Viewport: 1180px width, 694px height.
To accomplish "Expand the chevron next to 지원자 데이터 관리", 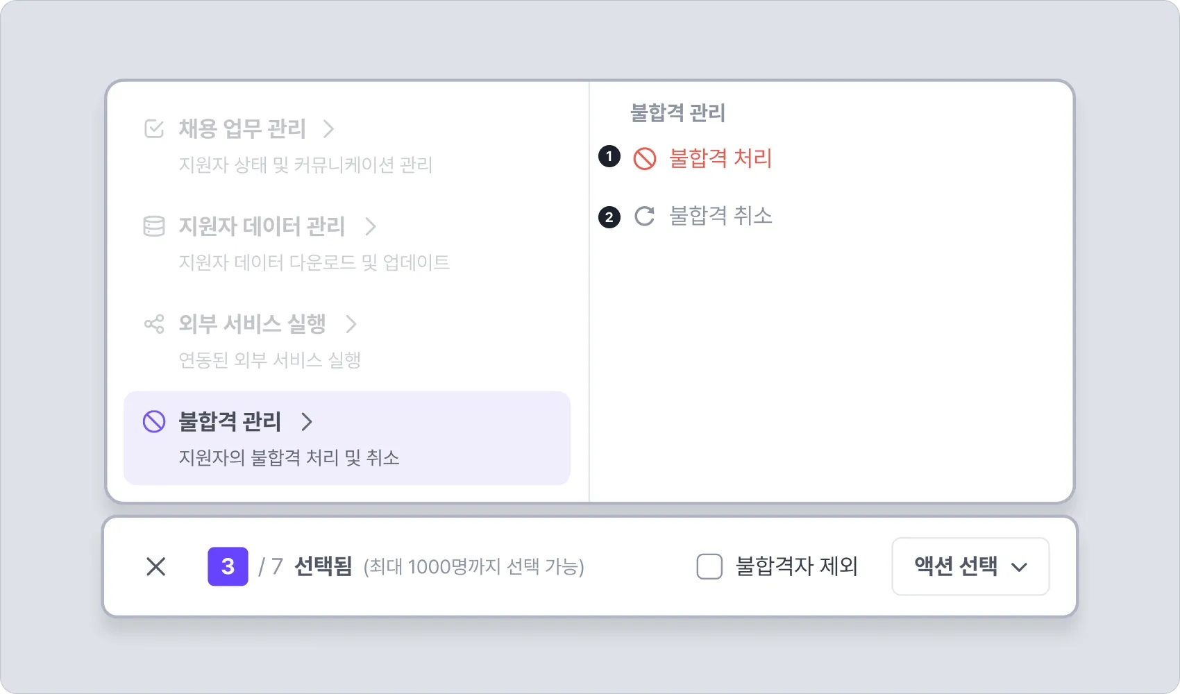I will tap(371, 226).
